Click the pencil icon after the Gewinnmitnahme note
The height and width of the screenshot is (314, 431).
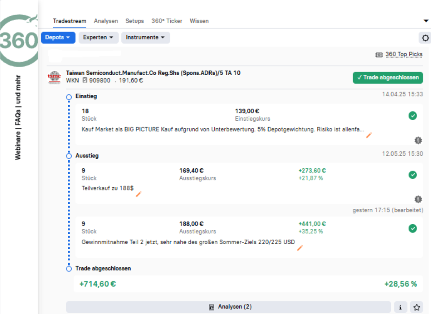pos(300,248)
